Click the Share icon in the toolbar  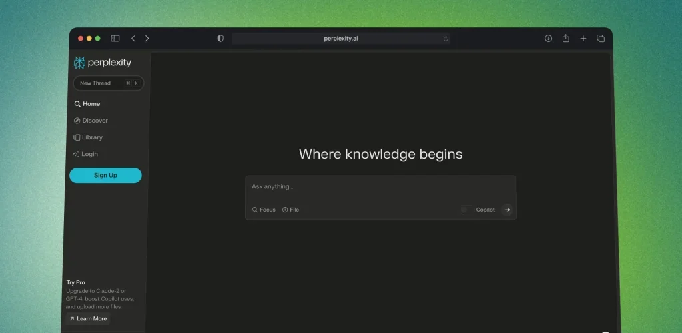pos(565,39)
